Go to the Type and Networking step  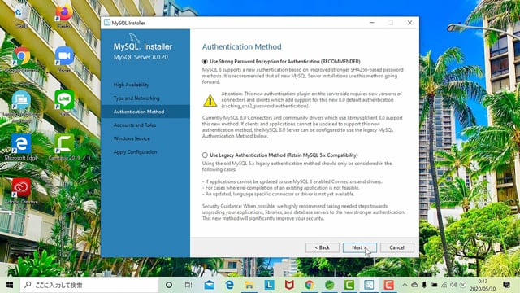[136, 98]
